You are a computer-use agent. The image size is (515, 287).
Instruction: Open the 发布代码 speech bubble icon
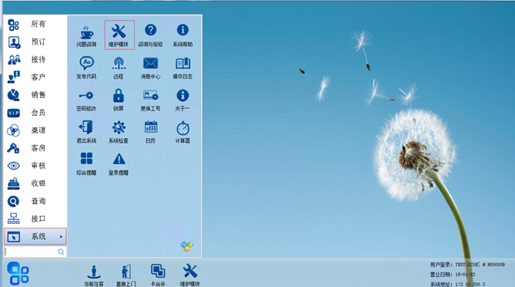pyautogui.click(x=86, y=68)
